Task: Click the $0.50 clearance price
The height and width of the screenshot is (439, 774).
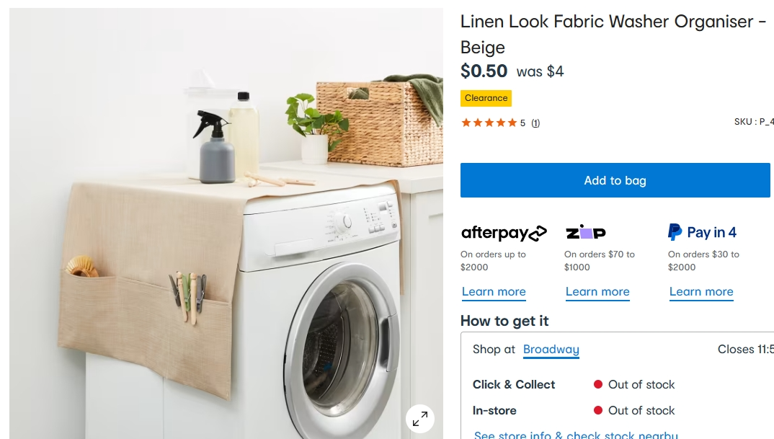Action: 484,71
